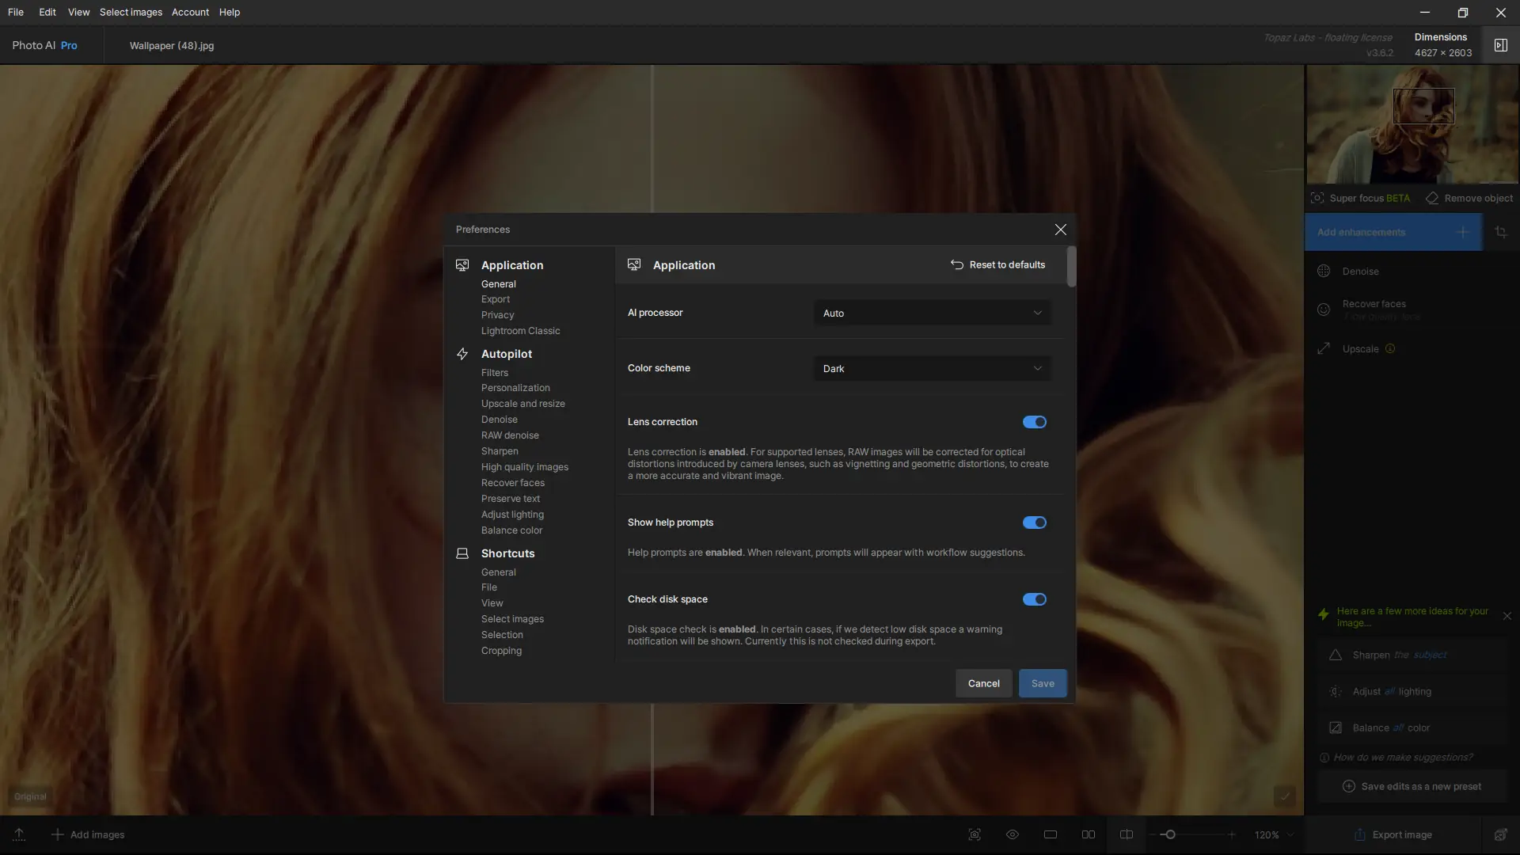Open the Select images menu
Image resolution: width=1520 pixels, height=855 pixels.
click(131, 12)
